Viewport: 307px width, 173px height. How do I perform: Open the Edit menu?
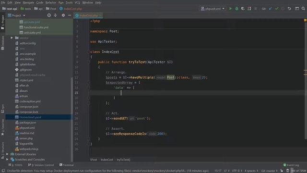10,2
